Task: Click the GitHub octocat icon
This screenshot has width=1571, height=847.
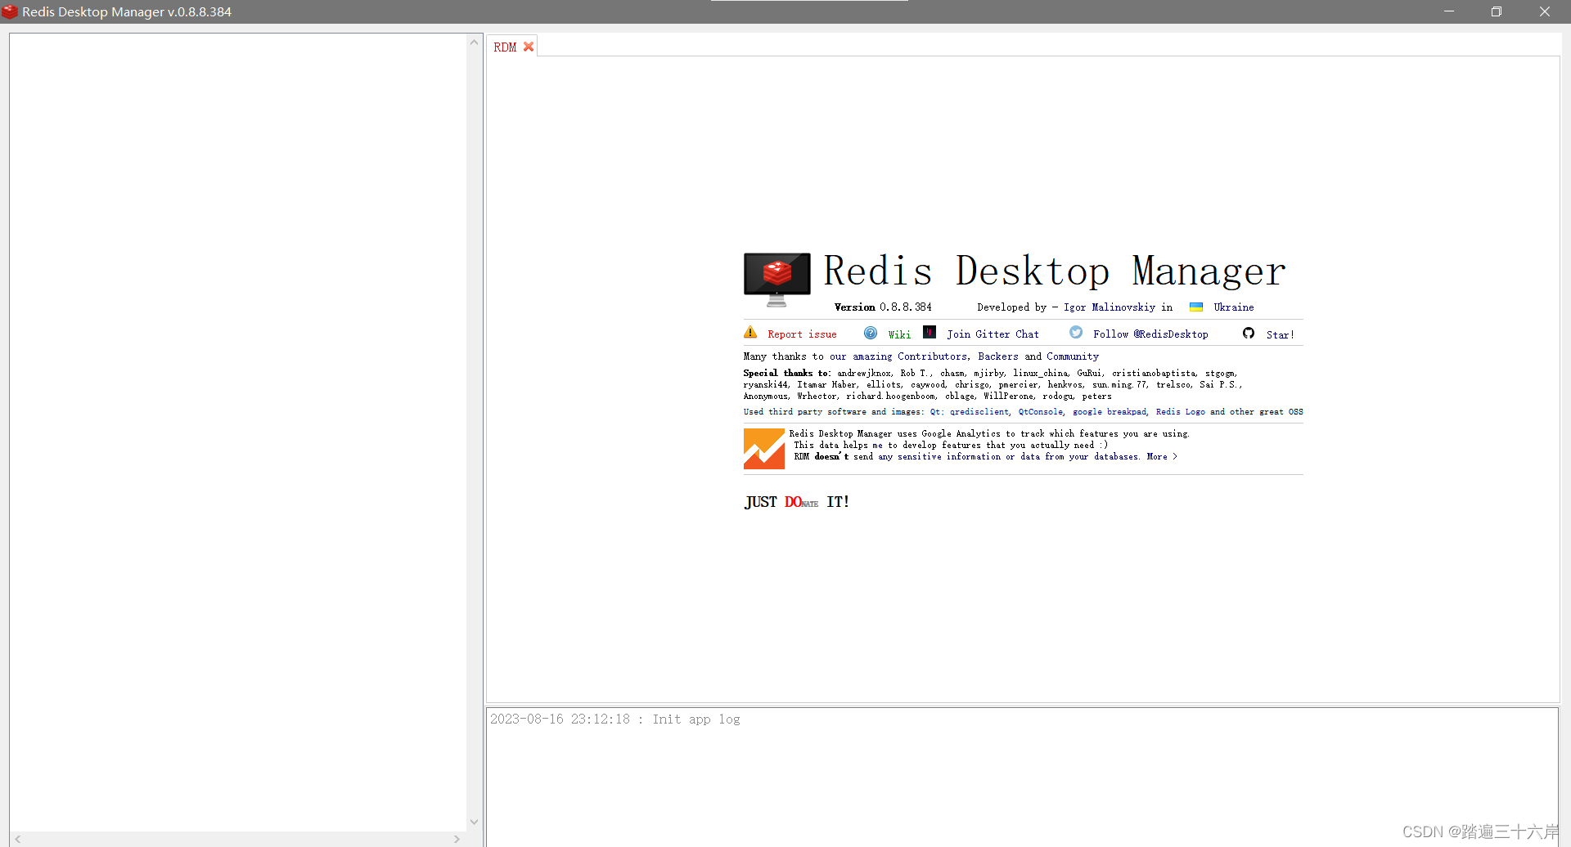Action: point(1249,333)
